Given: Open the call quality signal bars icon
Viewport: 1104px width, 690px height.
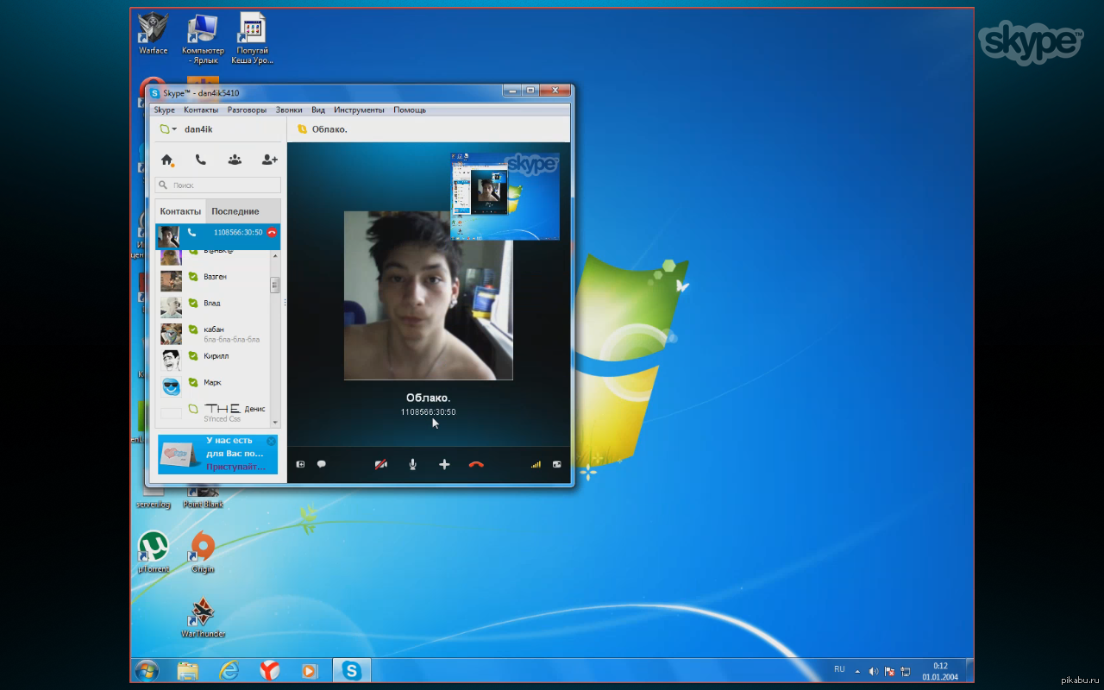Looking at the screenshot, I should click(x=536, y=464).
